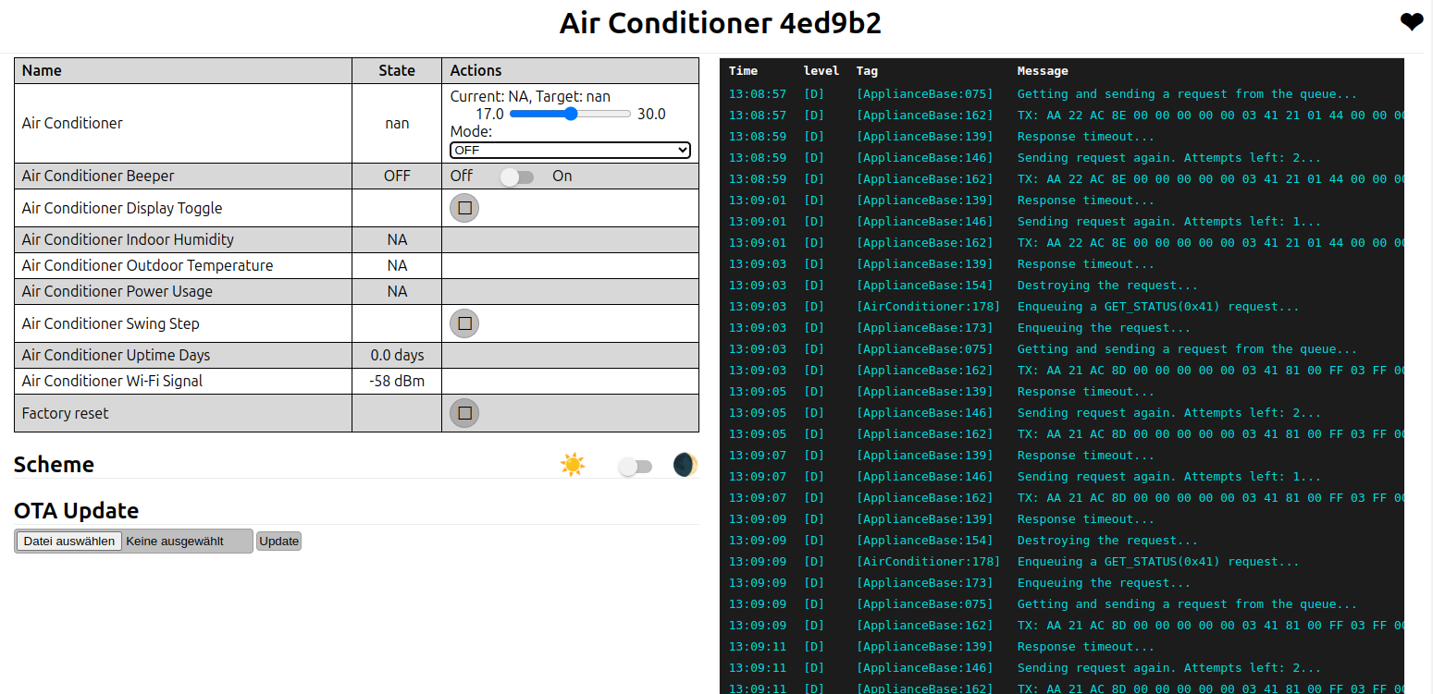The width and height of the screenshot is (1433, 694).
Task: Click the first AirConditioner:178 GET_STATUS log message at 13:09:03
Action: click(x=1157, y=307)
